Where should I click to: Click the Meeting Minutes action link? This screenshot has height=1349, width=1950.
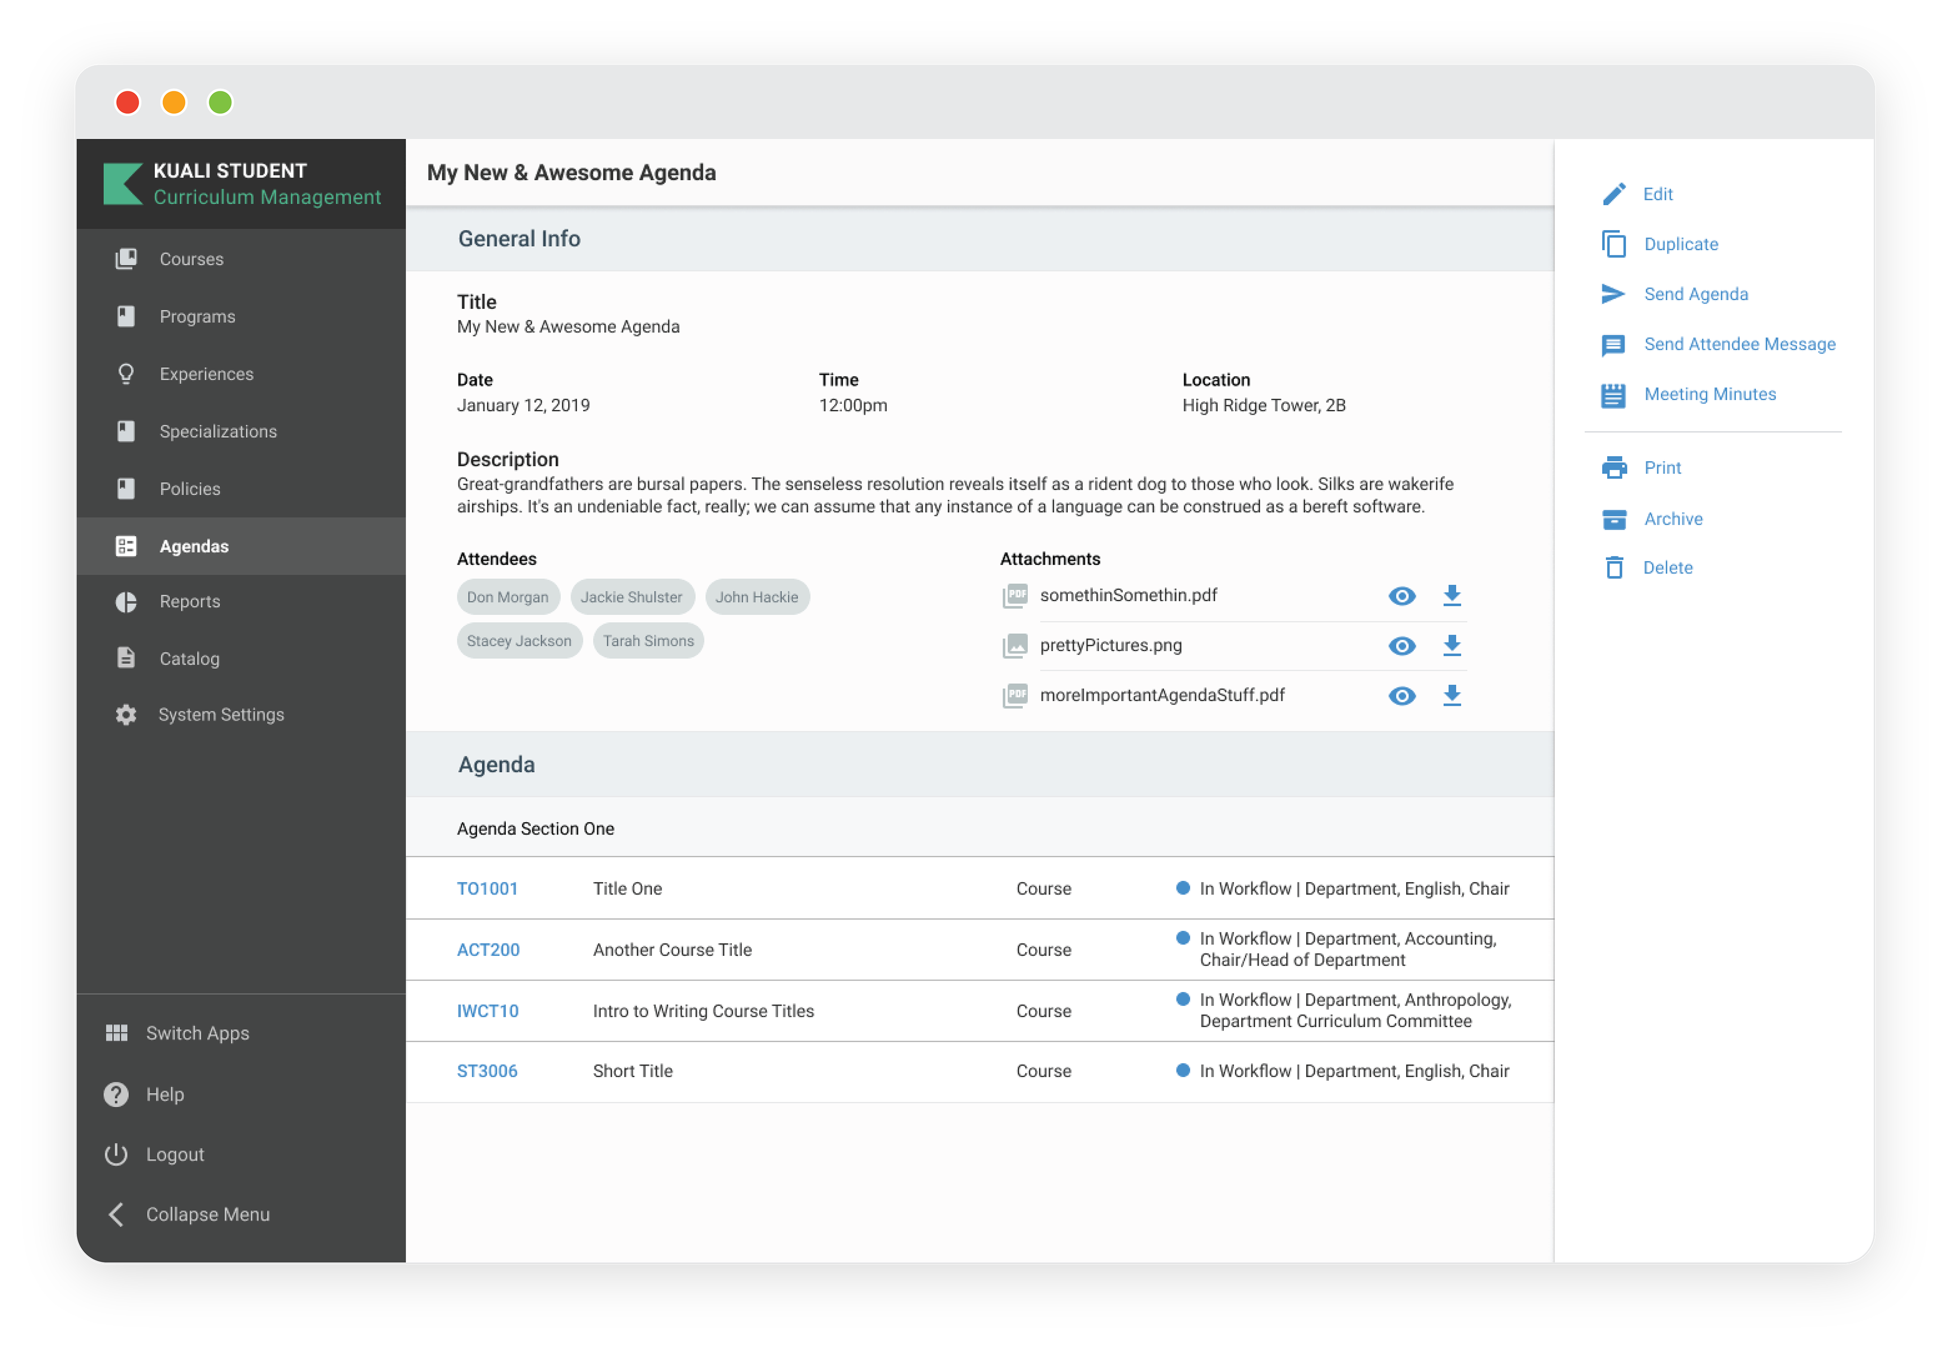click(1710, 394)
